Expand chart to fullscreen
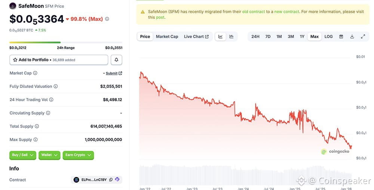Image resolution: width=374 pixels, height=190 pixels. coord(363,37)
